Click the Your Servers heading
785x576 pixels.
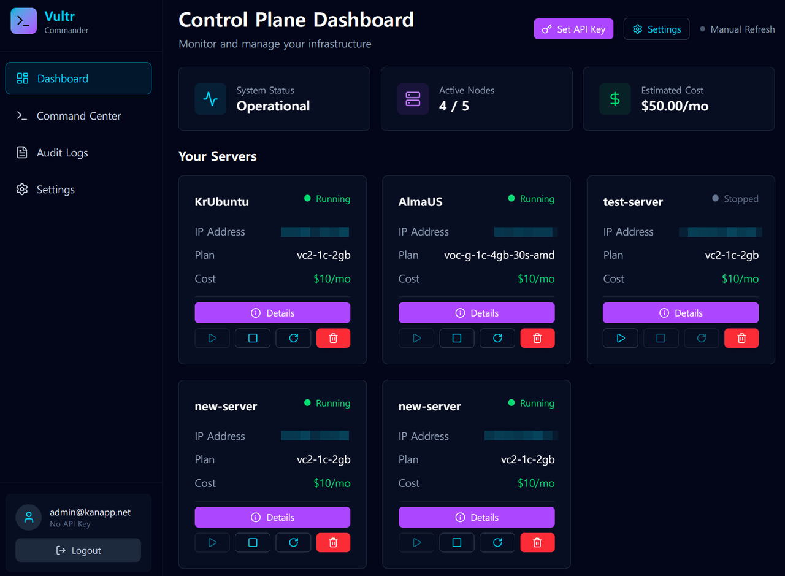[218, 156]
